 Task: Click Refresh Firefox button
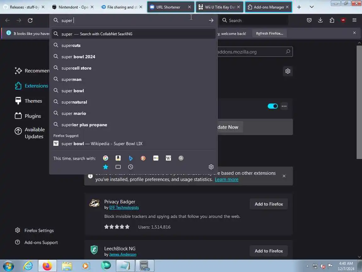269,34
